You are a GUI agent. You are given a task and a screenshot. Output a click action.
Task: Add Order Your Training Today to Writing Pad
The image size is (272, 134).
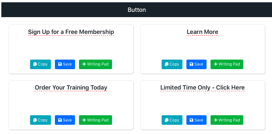coord(96,120)
